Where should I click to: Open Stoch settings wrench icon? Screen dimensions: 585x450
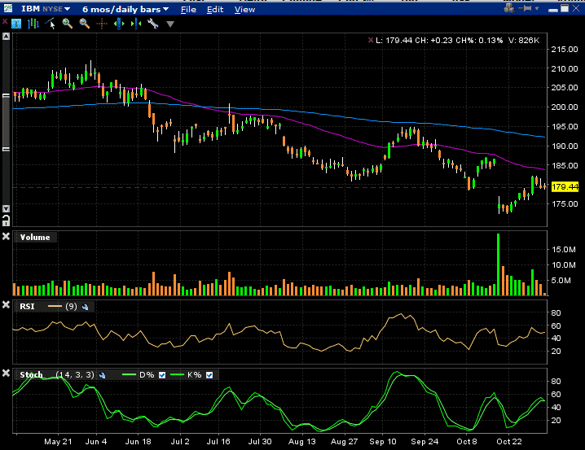click(102, 375)
